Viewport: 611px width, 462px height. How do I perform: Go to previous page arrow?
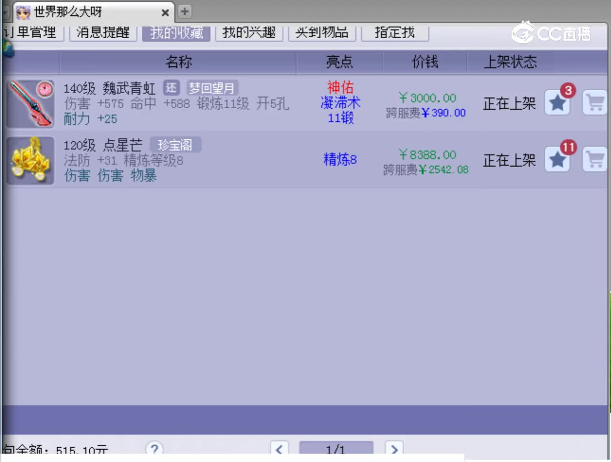[279, 449]
